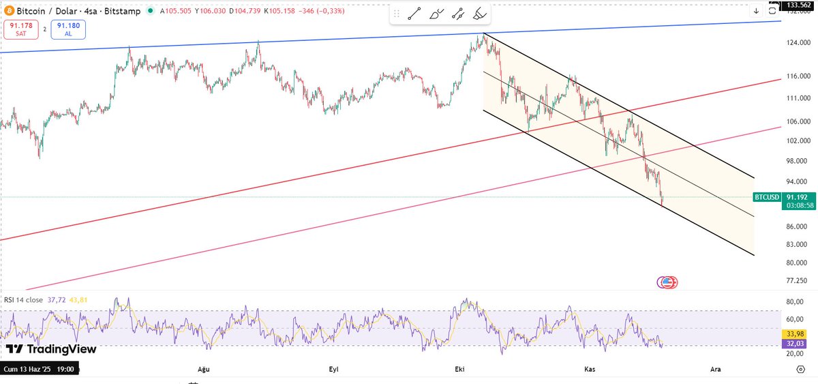Click the 77.250 price scale label
The image size is (818, 384).
798,280
